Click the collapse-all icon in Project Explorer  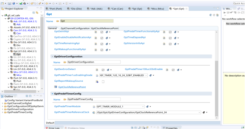(34, 12)
